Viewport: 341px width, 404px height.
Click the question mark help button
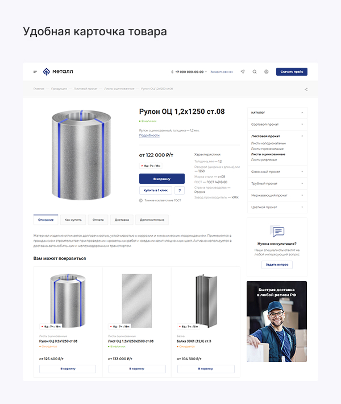pyautogui.click(x=180, y=191)
